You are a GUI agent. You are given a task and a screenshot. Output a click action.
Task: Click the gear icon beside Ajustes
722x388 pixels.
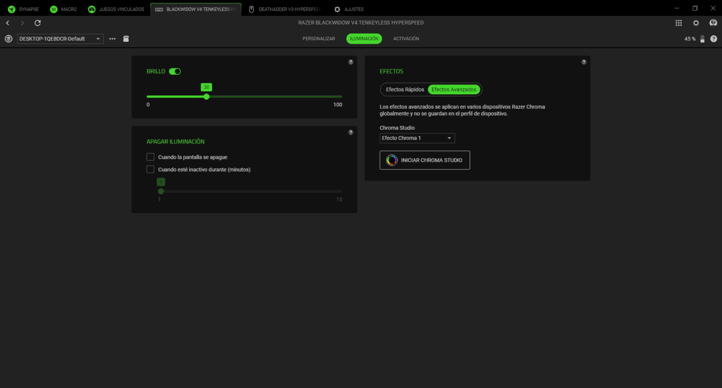(337, 9)
